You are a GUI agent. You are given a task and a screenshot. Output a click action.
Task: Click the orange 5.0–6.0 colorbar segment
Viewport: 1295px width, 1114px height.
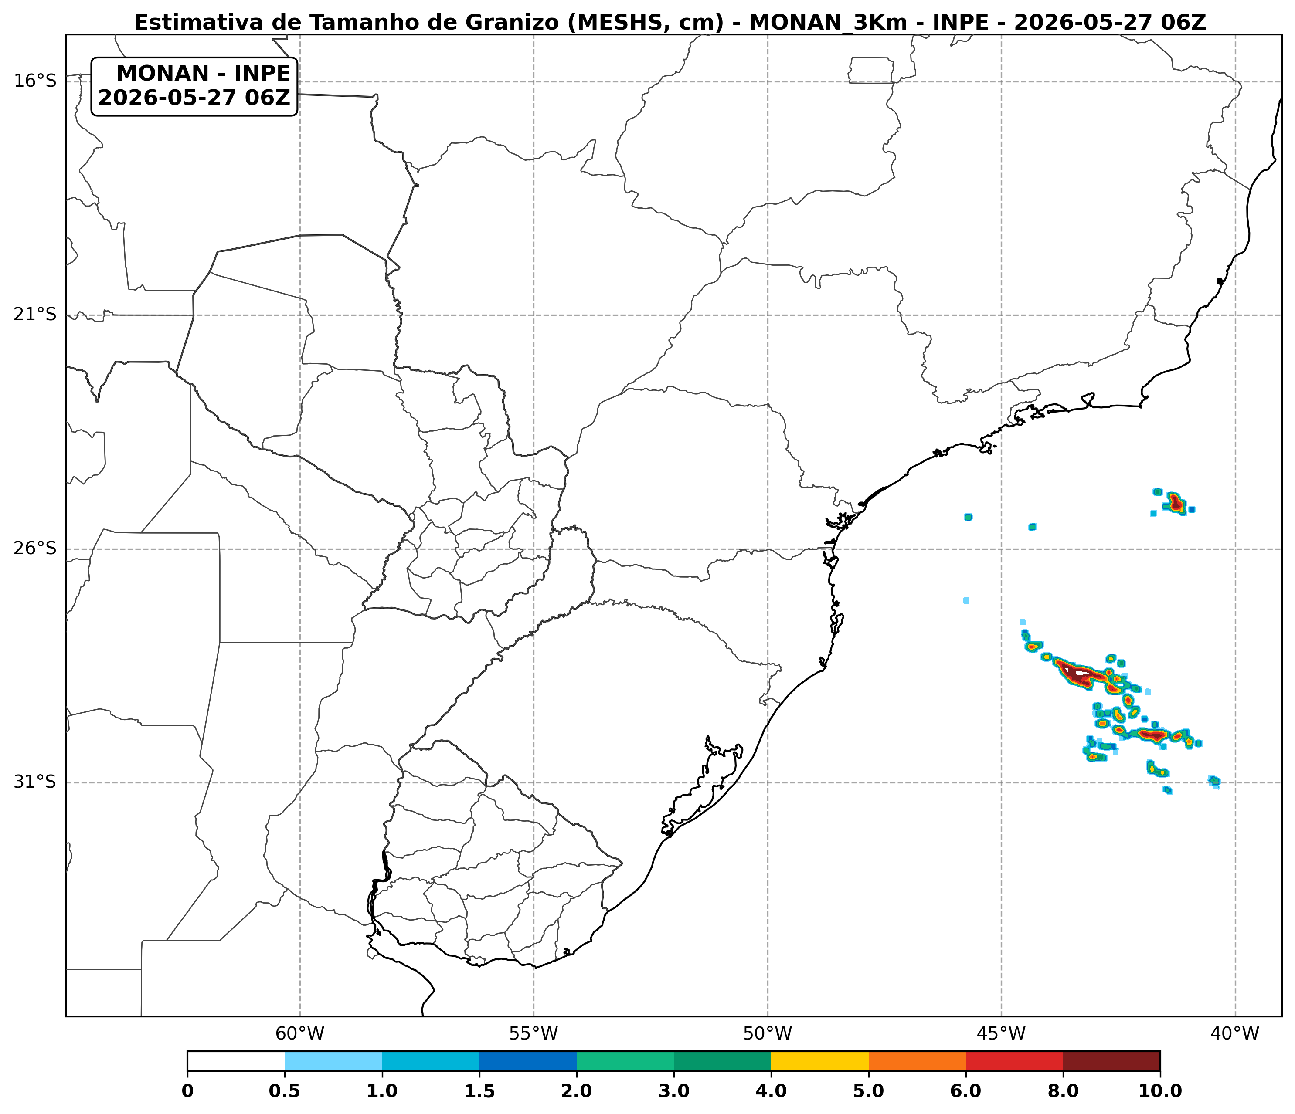[917, 1061]
